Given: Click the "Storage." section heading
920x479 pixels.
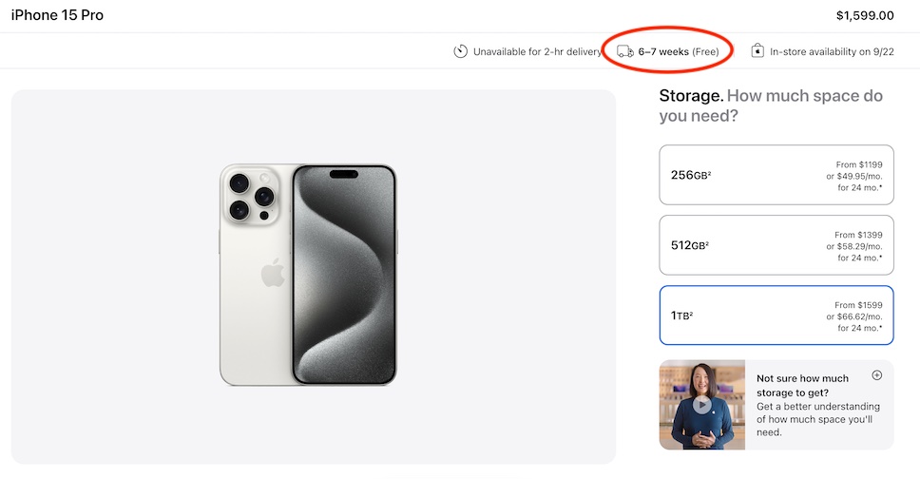Looking at the screenshot, I should [x=691, y=96].
